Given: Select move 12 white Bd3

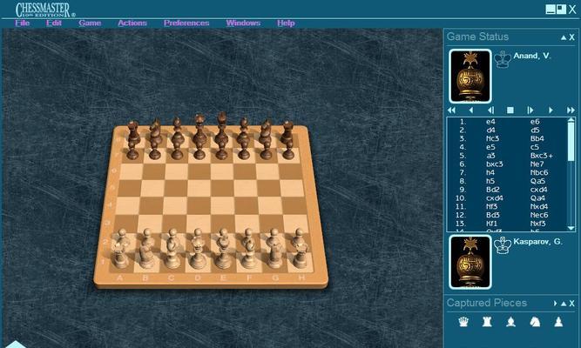Looking at the screenshot, I should click(x=493, y=216).
